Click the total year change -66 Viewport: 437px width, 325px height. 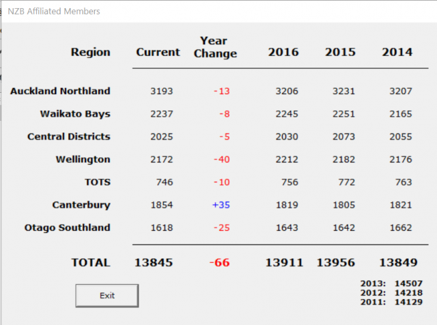[220, 263]
